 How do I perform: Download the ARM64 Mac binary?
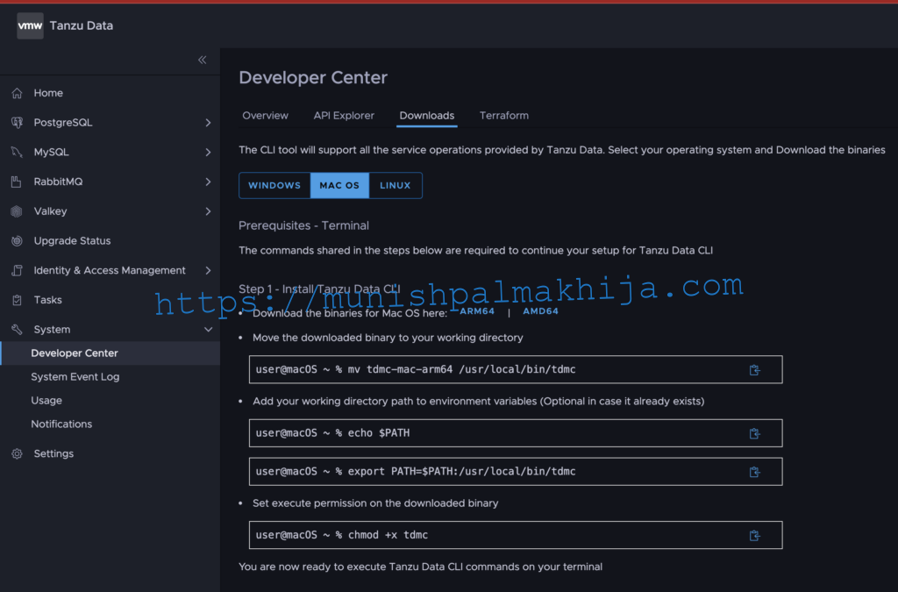(x=477, y=311)
